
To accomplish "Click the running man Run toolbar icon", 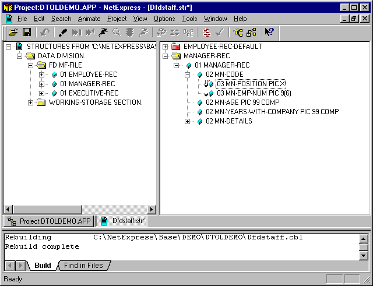I will (103, 32).
